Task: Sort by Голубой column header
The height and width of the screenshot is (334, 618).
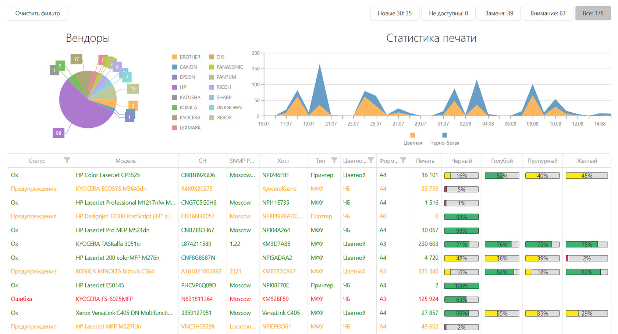Action: (502, 161)
